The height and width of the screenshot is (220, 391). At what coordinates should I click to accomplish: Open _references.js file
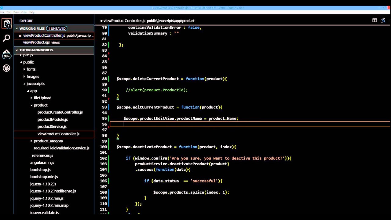(42, 156)
